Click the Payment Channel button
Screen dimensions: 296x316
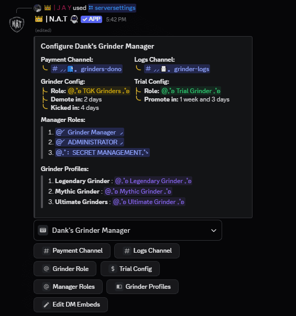pos(72,251)
